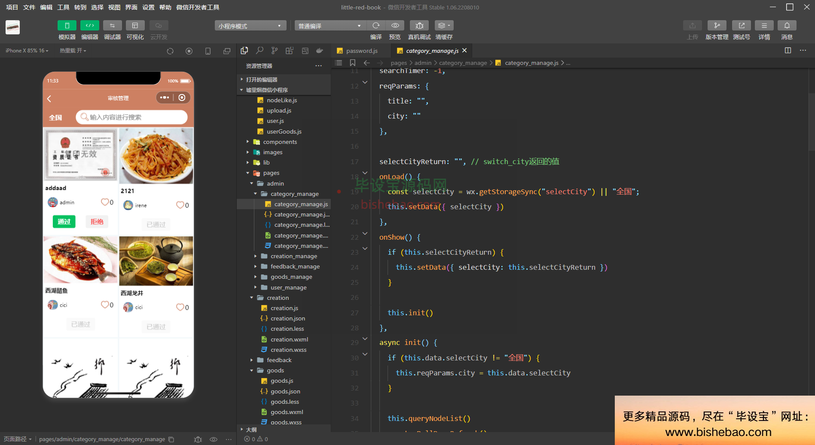Click the test account icon

click(x=741, y=26)
